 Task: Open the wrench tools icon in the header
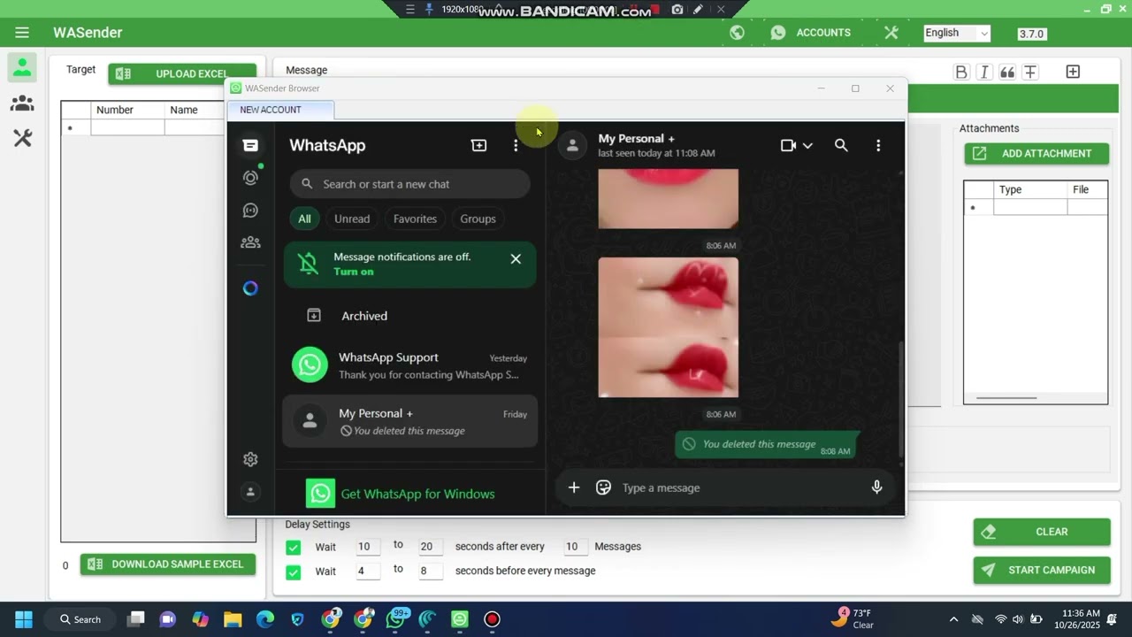click(891, 33)
